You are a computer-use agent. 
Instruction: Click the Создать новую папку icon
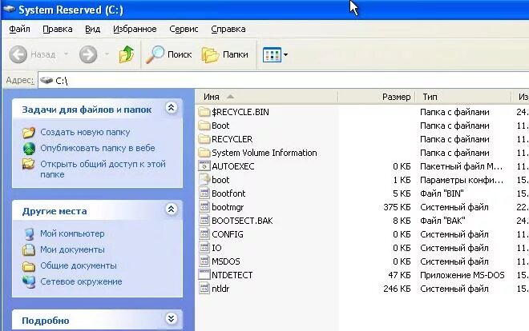tap(29, 132)
